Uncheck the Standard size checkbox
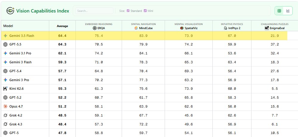298x137 pixels. (x=128, y=11)
